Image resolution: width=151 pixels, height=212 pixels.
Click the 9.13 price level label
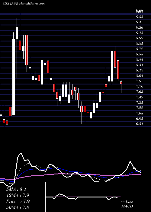tap(140, 33)
